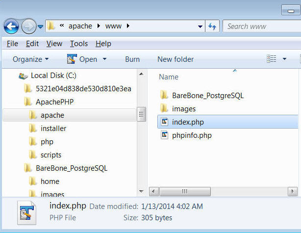This screenshot has width=301, height=233.
Task: Click the Local Disk (C:) drive icon
Action: (x=23, y=76)
